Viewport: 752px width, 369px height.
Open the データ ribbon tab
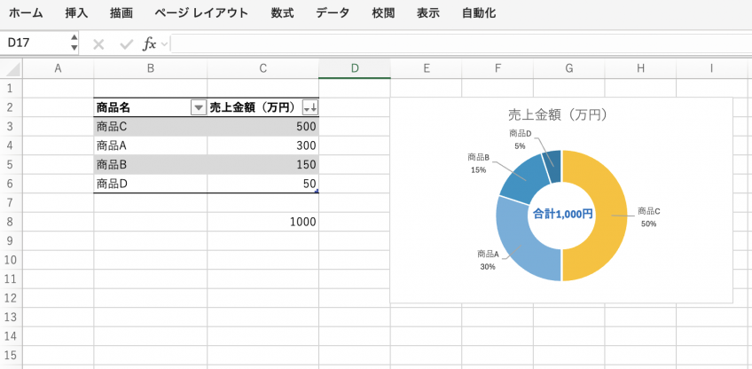pos(333,13)
